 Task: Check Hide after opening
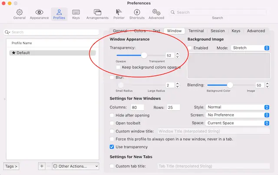point(112,115)
